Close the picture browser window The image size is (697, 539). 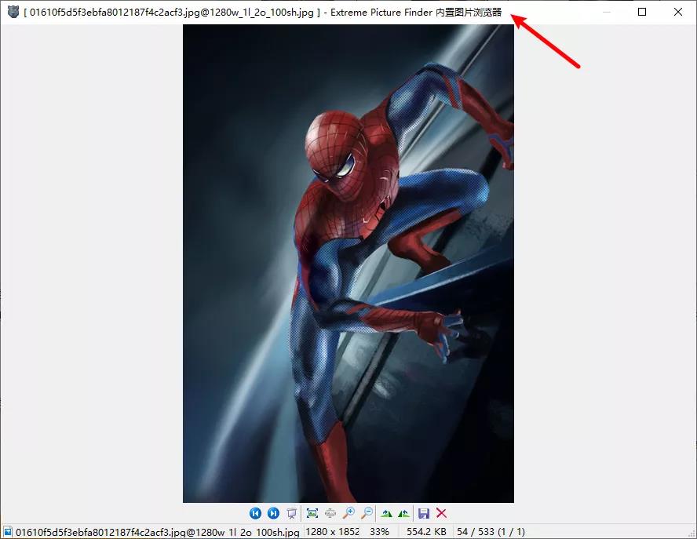tap(678, 12)
